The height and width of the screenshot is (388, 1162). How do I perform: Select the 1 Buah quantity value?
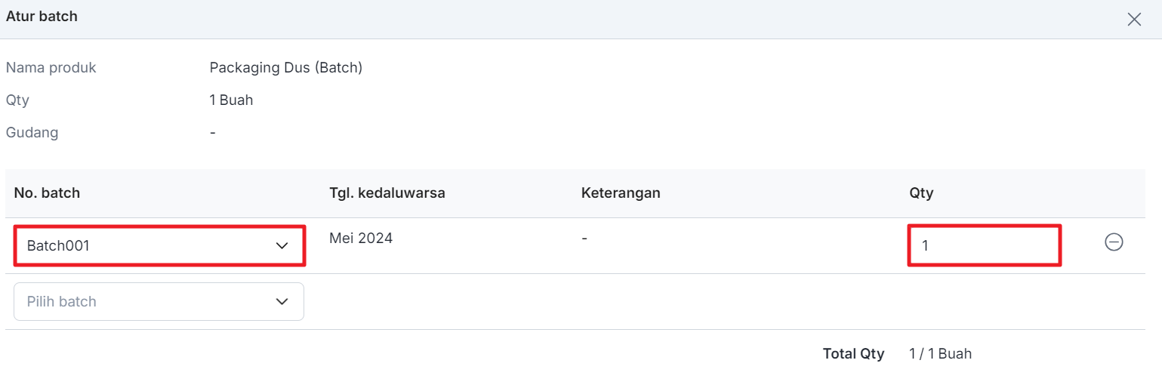click(x=231, y=100)
